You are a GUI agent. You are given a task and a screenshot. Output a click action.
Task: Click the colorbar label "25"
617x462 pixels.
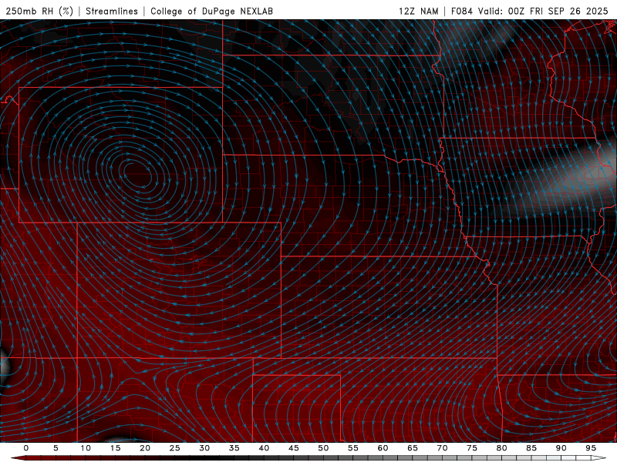(x=175, y=448)
